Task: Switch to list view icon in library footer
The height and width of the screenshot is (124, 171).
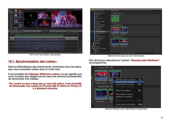Action: tap(102, 53)
